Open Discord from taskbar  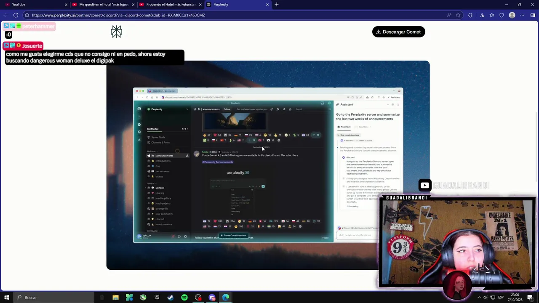[212, 298]
